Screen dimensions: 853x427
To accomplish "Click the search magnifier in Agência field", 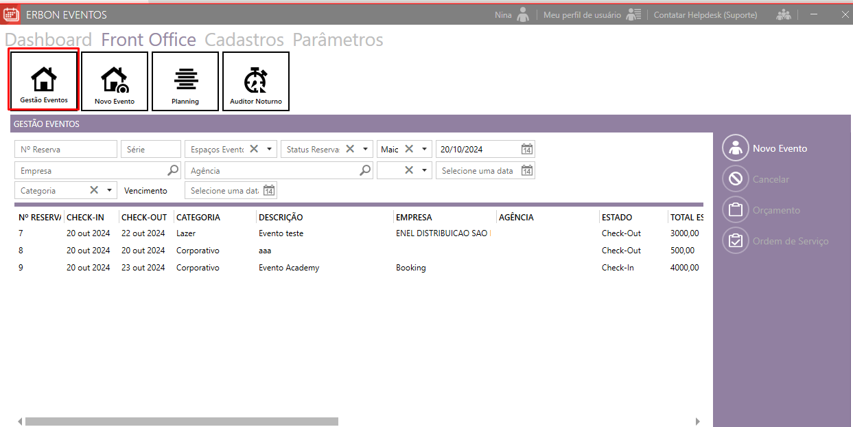I will [366, 170].
